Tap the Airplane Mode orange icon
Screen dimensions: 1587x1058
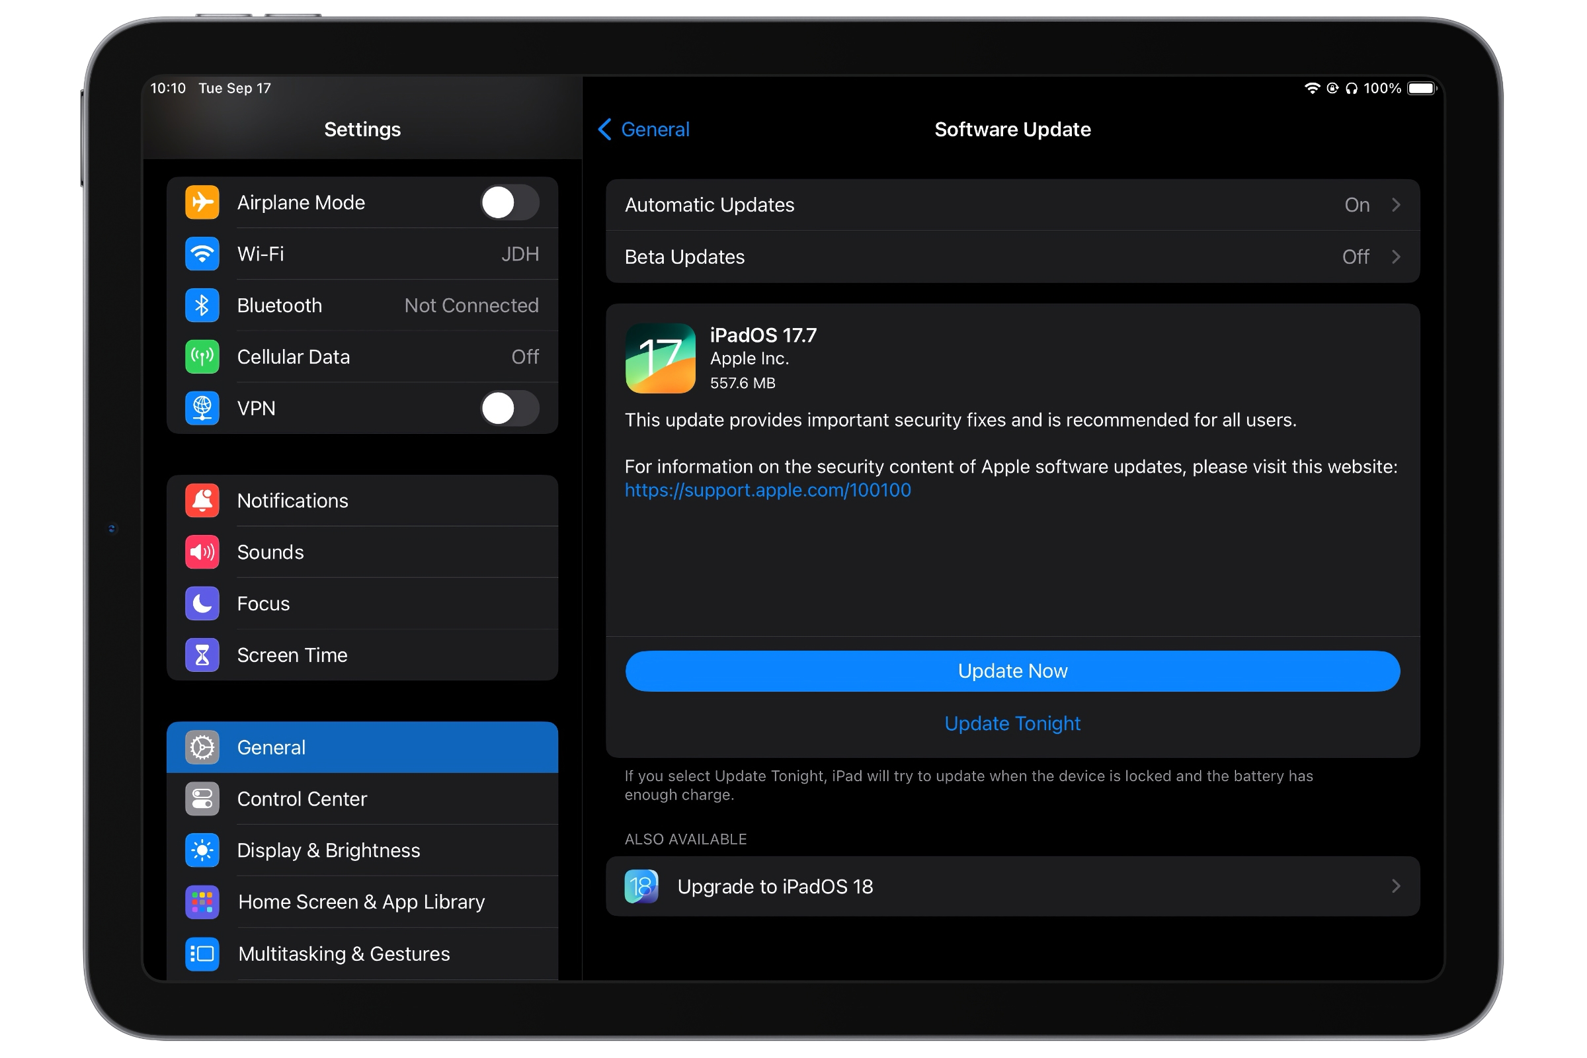pyautogui.click(x=202, y=202)
